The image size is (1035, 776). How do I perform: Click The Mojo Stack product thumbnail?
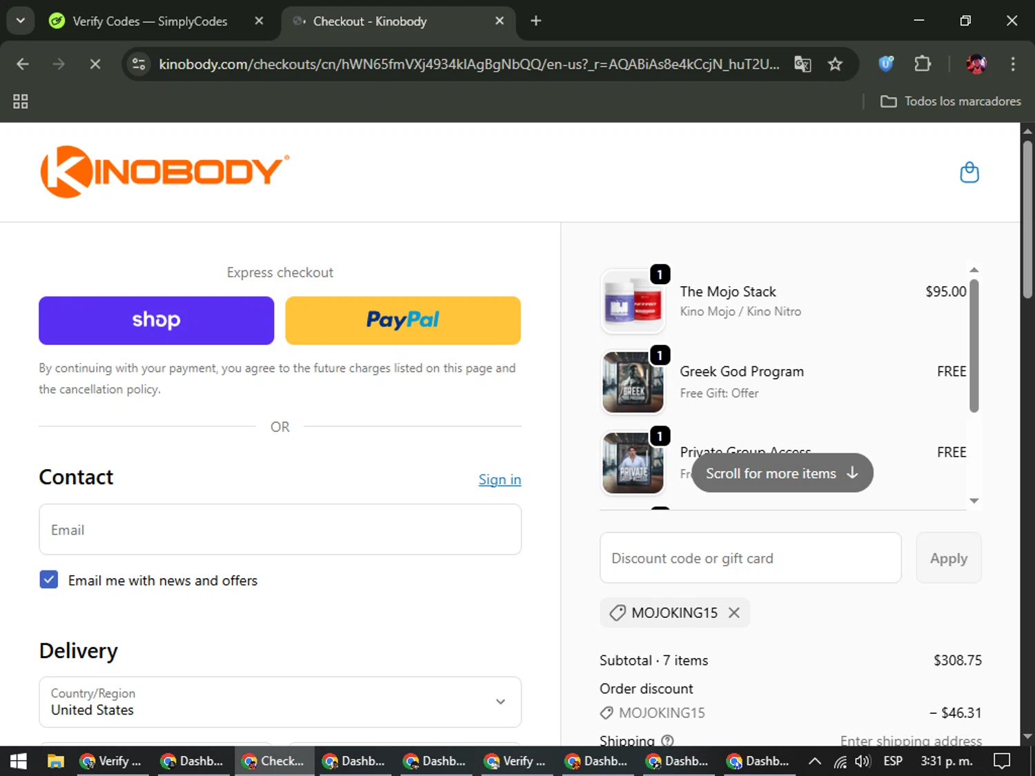pos(633,301)
